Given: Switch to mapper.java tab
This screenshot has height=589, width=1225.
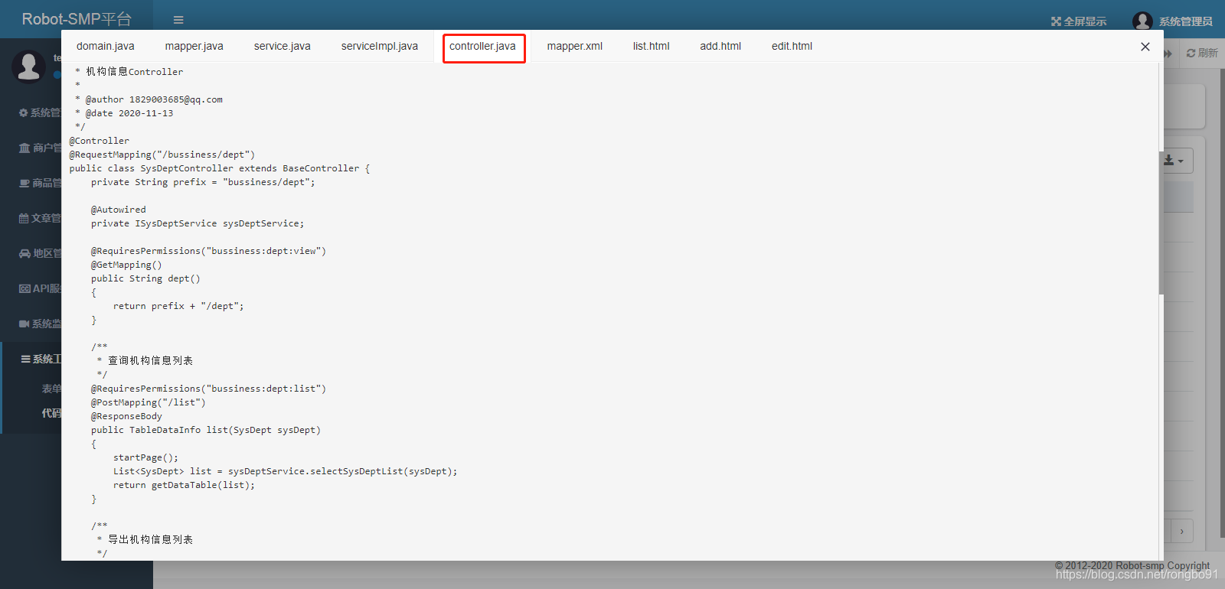Looking at the screenshot, I should (194, 46).
